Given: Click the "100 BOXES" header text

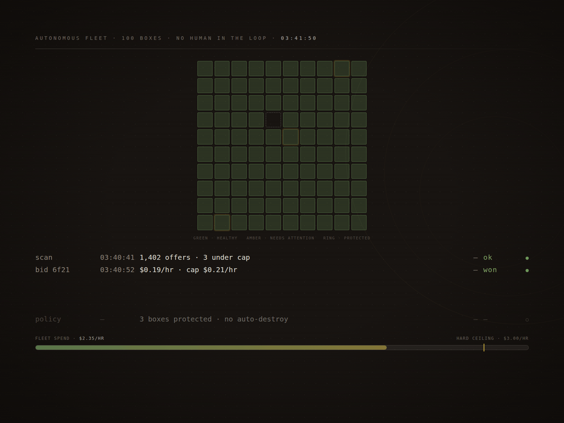Looking at the screenshot, I should coord(142,38).
